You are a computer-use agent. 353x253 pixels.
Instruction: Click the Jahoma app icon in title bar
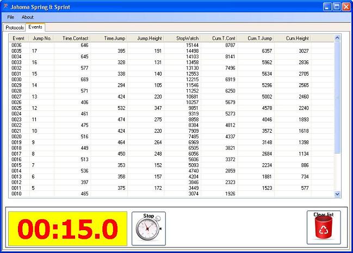click(5, 7)
